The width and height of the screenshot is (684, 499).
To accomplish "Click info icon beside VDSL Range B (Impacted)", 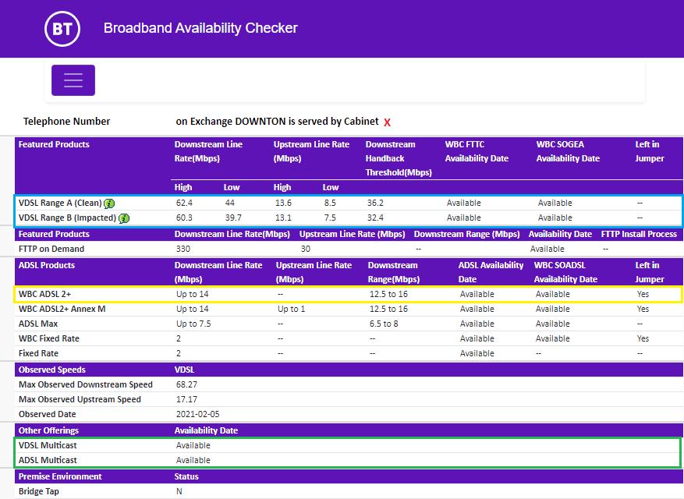I will tap(124, 218).
